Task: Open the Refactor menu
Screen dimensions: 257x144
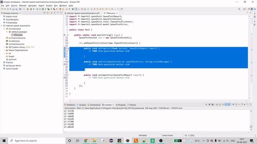Action: point(23,6)
